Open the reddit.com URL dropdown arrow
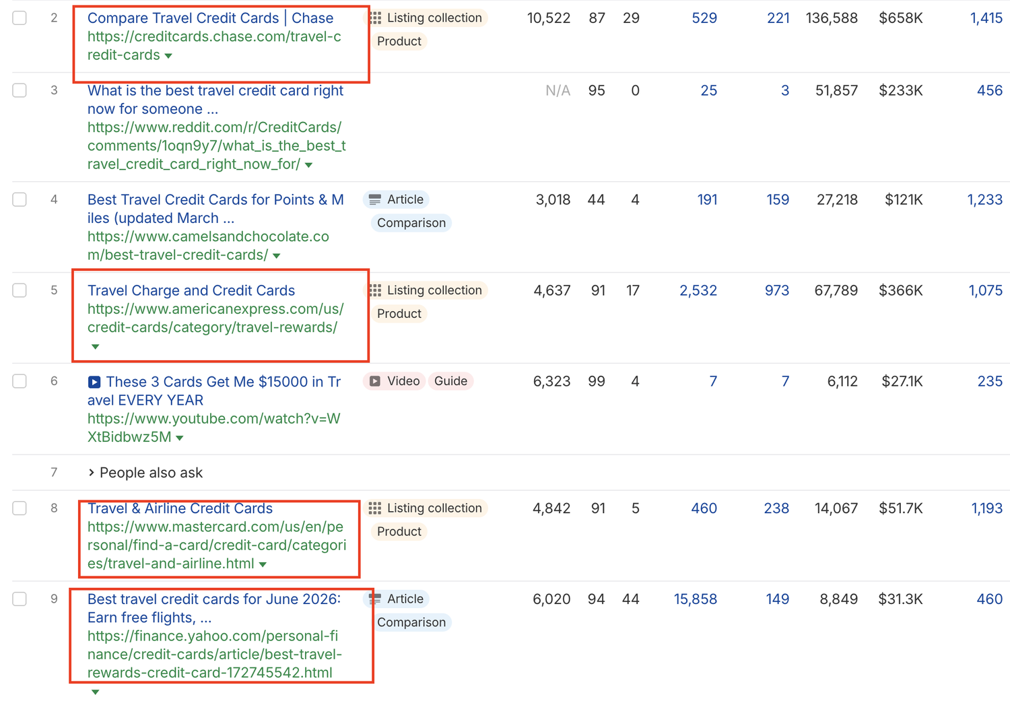 (x=308, y=165)
